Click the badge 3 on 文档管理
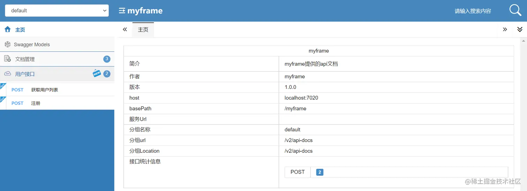 (x=107, y=59)
